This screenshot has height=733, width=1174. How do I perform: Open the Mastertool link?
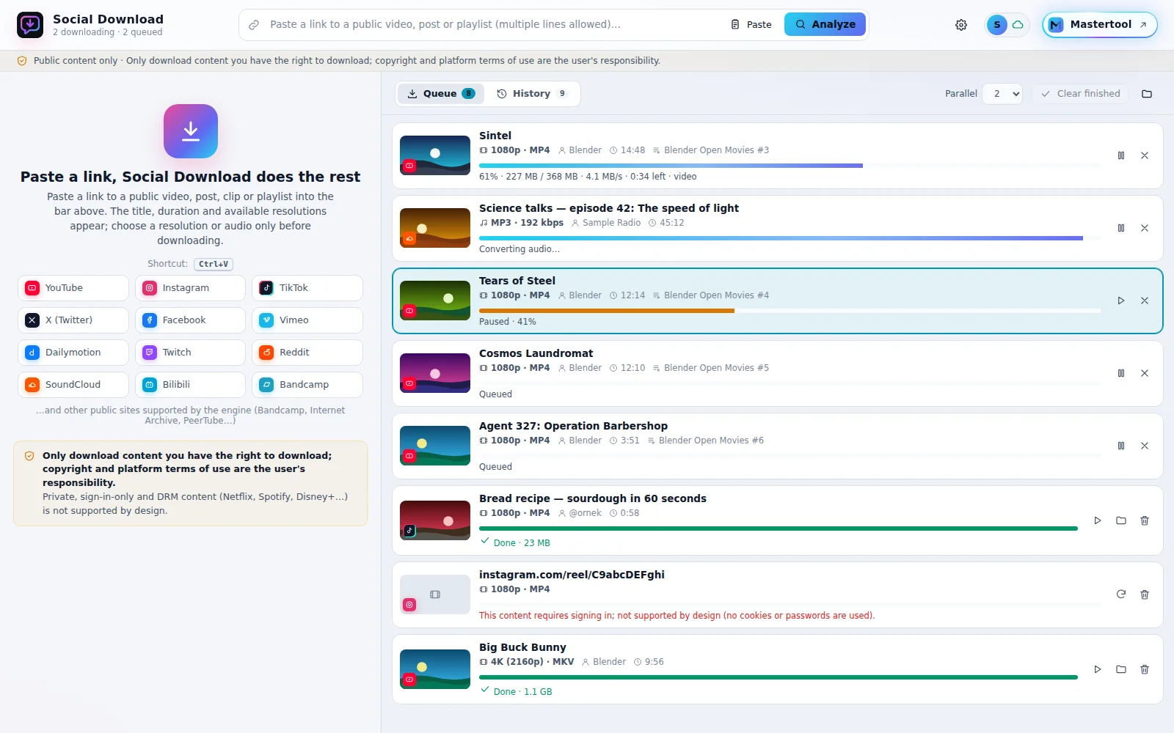(x=1100, y=25)
